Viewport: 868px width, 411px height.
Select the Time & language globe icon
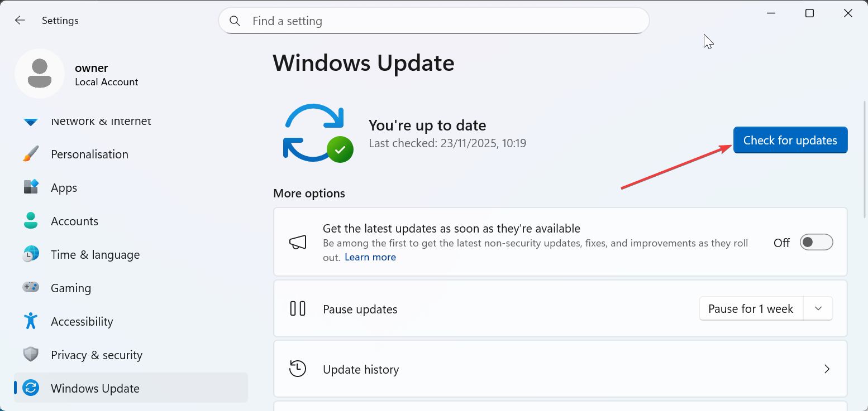tap(31, 254)
